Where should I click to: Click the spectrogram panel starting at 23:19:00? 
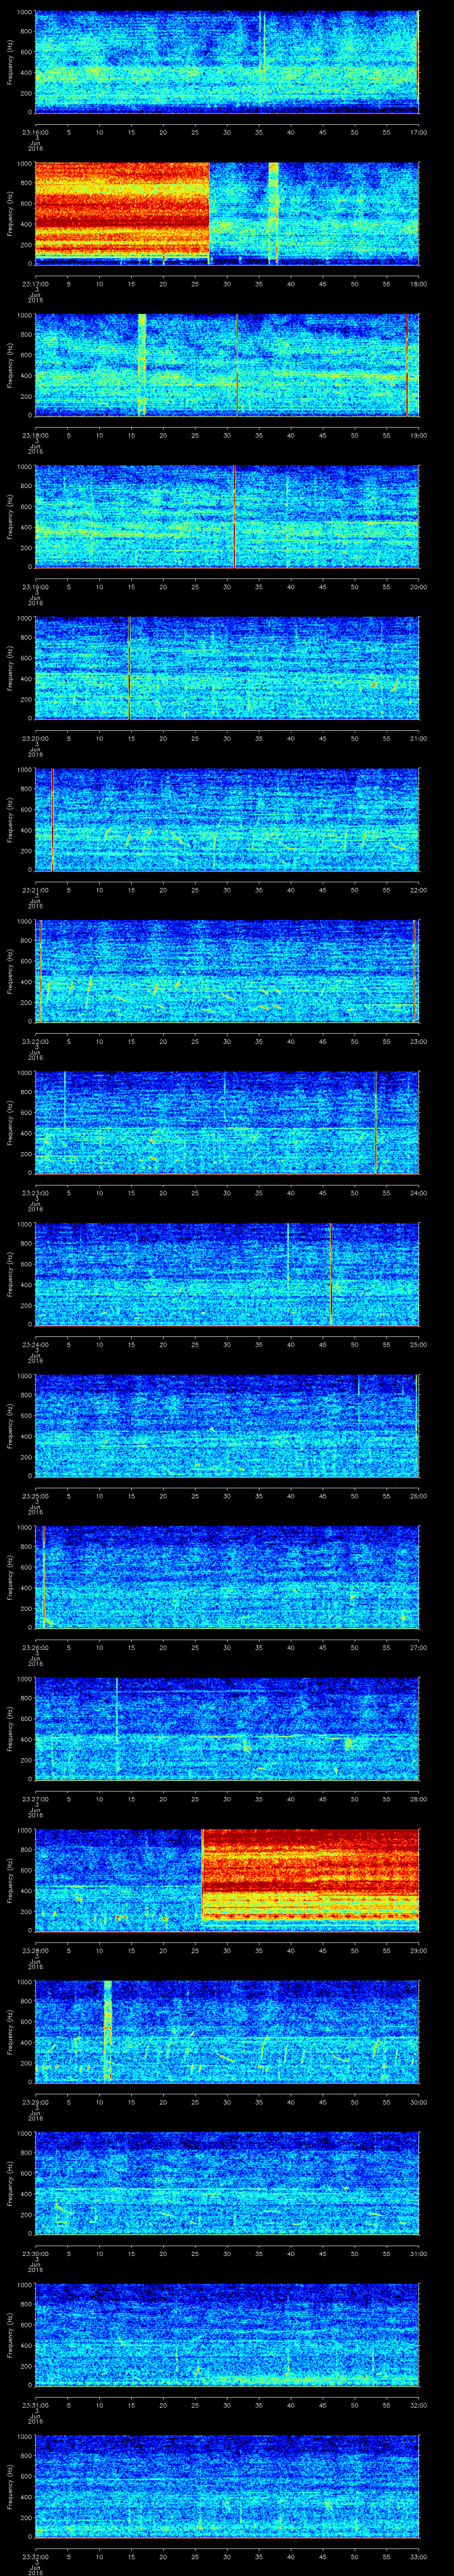click(227, 517)
